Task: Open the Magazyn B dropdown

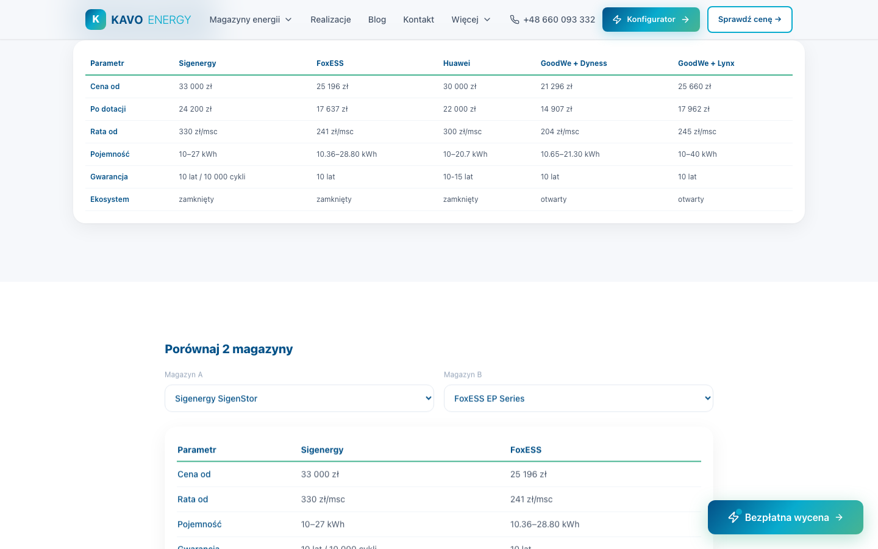Action: (x=579, y=398)
